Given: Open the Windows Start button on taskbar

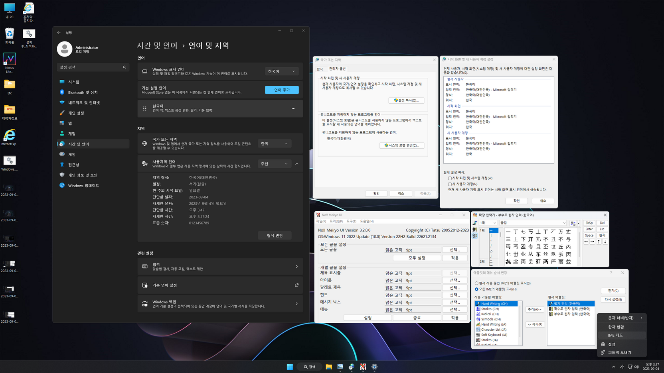Looking at the screenshot, I should coord(290,367).
